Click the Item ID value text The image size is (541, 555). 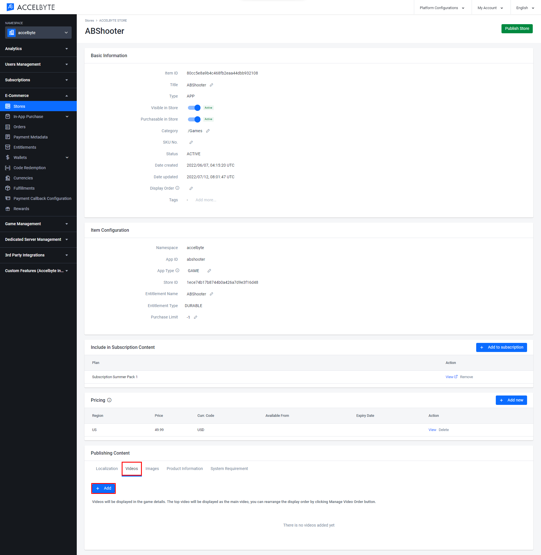click(x=222, y=73)
